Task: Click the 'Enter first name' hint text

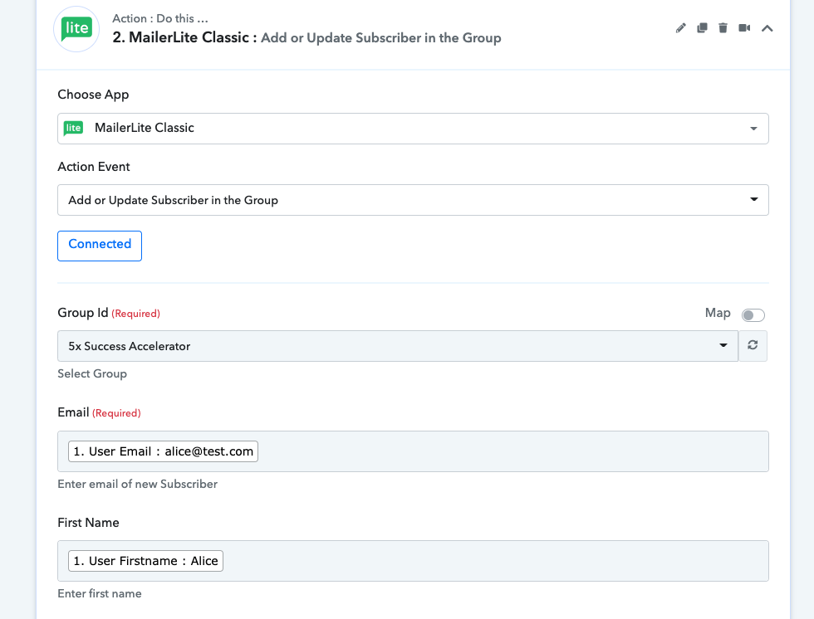Action: pos(100,593)
